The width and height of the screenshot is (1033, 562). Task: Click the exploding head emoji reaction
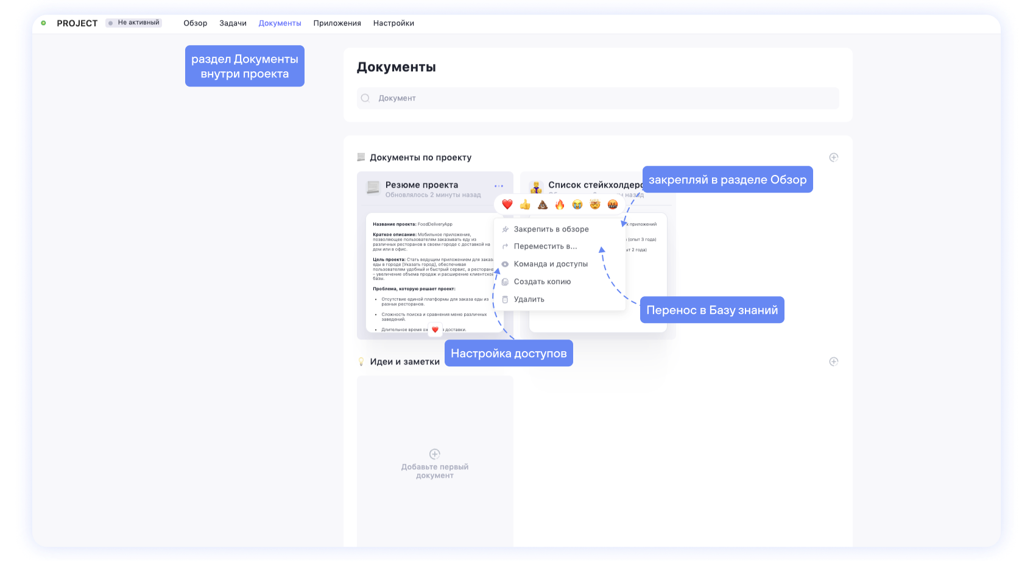point(595,204)
